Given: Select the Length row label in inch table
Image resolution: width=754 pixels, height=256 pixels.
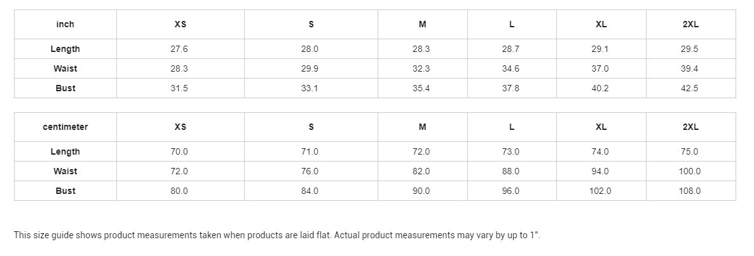Looking at the screenshot, I should tap(65, 49).
